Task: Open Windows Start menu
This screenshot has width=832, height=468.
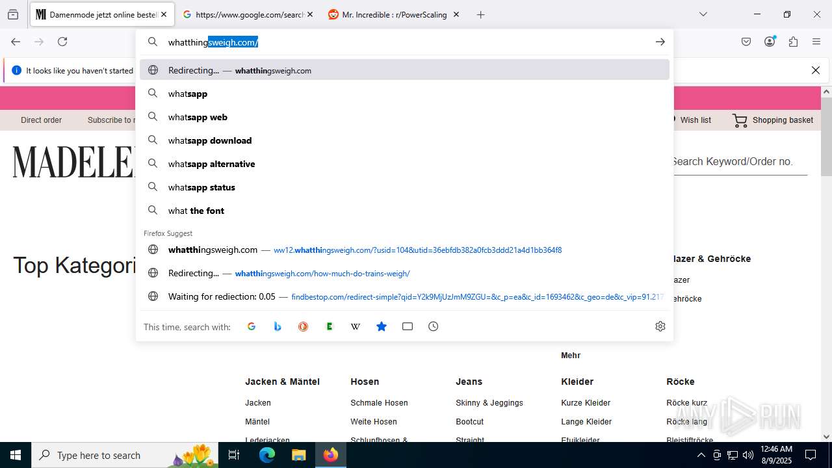Action: pyautogui.click(x=16, y=455)
